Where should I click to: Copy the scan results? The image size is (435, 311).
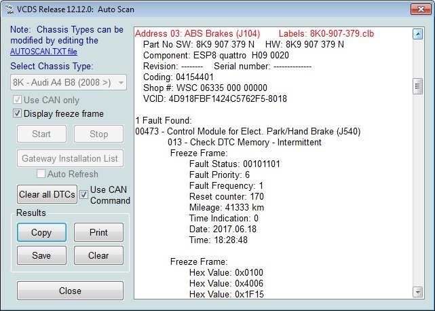coord(41,232)
